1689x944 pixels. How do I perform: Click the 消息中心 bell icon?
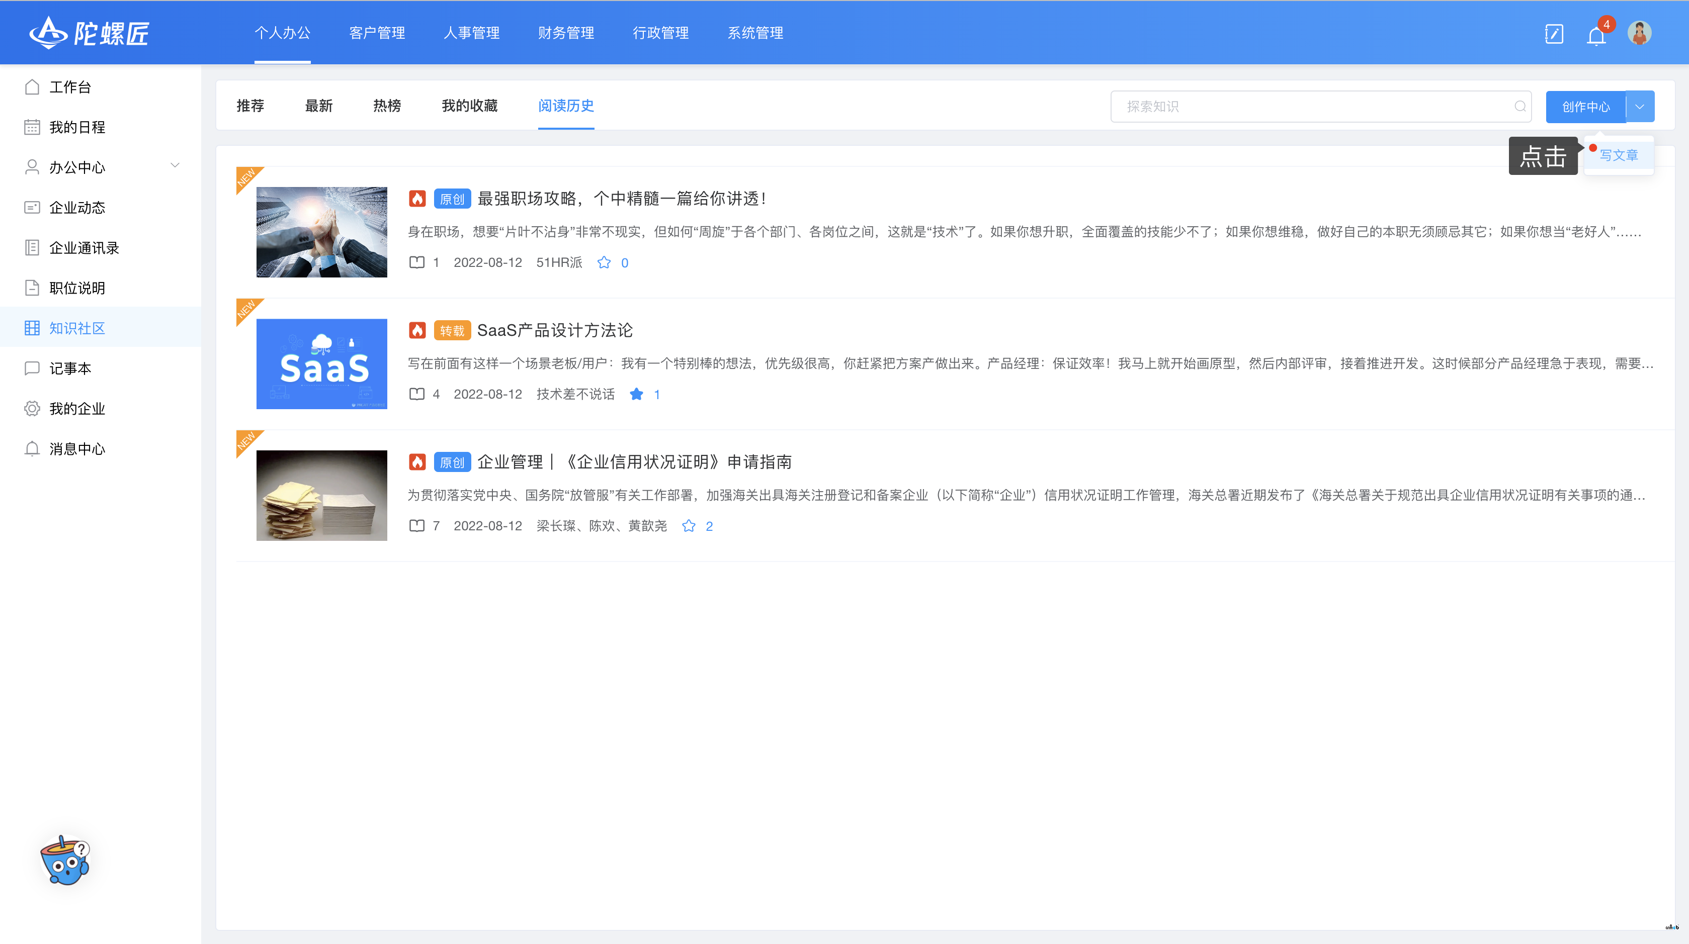(x=32, y=449)
